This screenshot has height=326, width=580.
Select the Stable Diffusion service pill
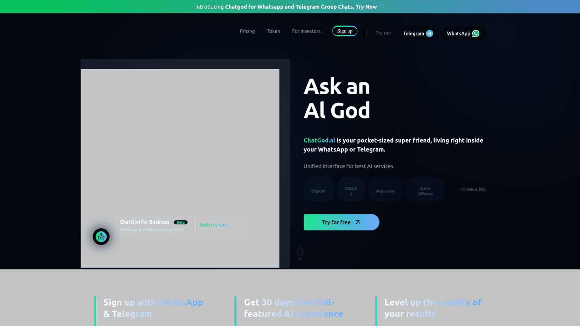coord(425,189)
